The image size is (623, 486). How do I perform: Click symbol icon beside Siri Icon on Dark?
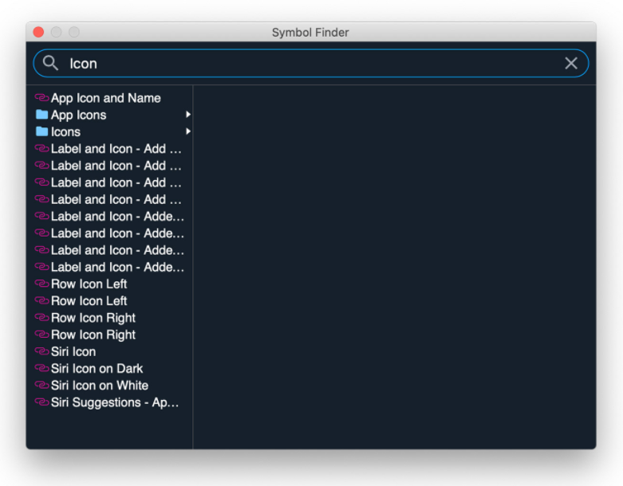pyautogui.click(x=41, y=368)
